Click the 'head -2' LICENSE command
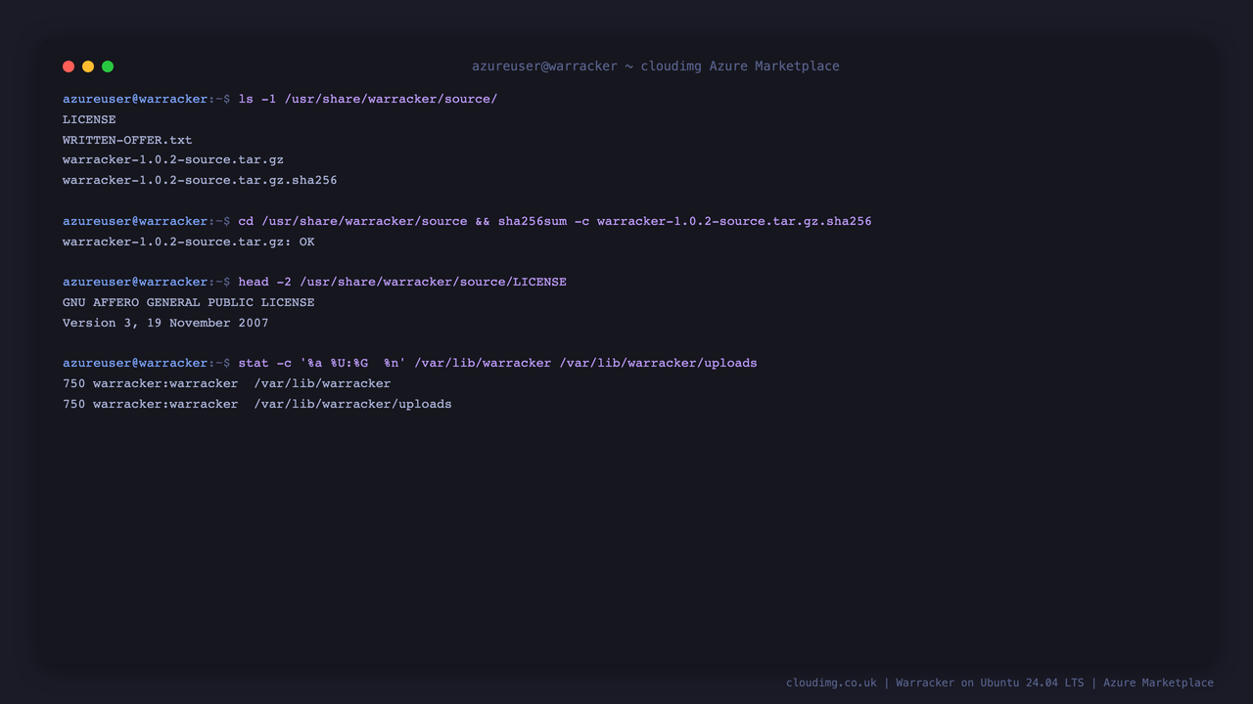The height and width of the screenshot is (704, 1253). pyautogui.click(x=402, y=282)
